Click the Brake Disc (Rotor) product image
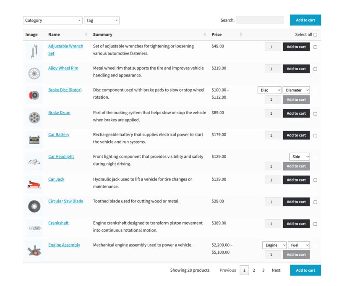Image resolution: width=344 pixels, height=286 pixels. coord(34,94)
